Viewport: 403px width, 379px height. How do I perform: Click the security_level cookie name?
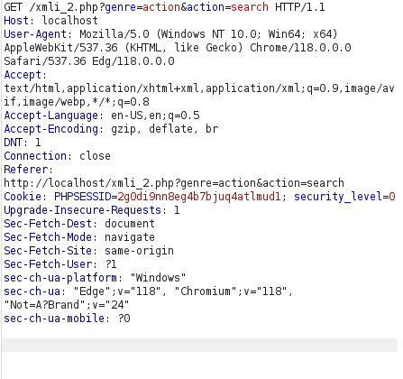338,197
